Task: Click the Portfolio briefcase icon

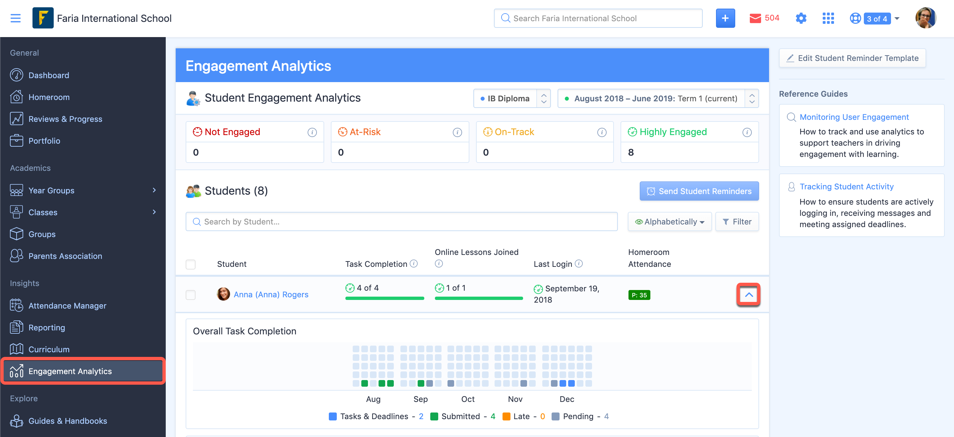Action: pyautogui.click(x=16, y=141)
